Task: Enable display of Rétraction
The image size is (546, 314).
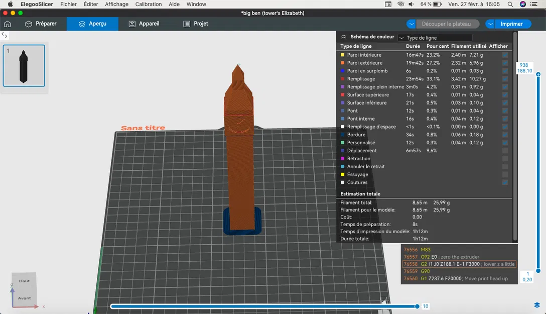Action: click(505, 159)
